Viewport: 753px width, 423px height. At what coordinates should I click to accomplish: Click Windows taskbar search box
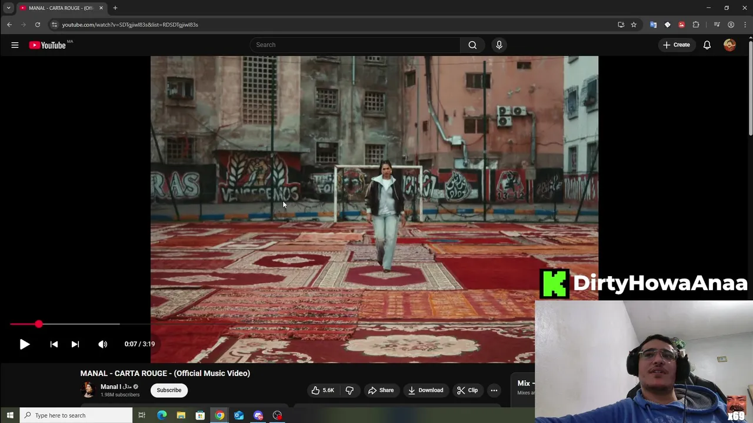coord(76,415)
